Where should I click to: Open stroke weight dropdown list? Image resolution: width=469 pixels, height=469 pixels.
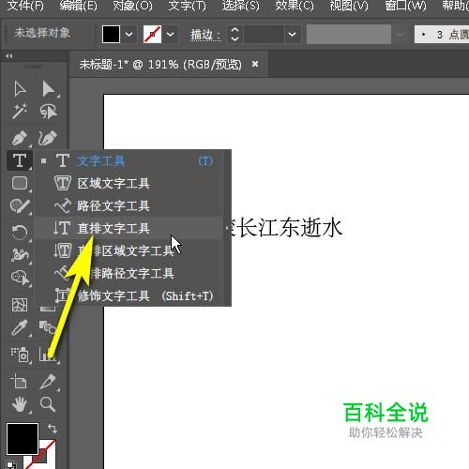[x=293, y=34]
